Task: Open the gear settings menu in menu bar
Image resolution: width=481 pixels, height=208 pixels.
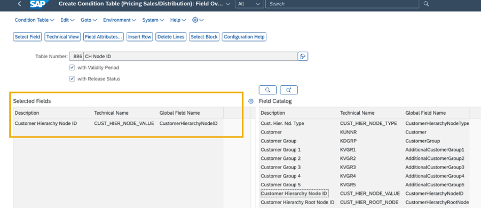Action: (x=198, y=20)
